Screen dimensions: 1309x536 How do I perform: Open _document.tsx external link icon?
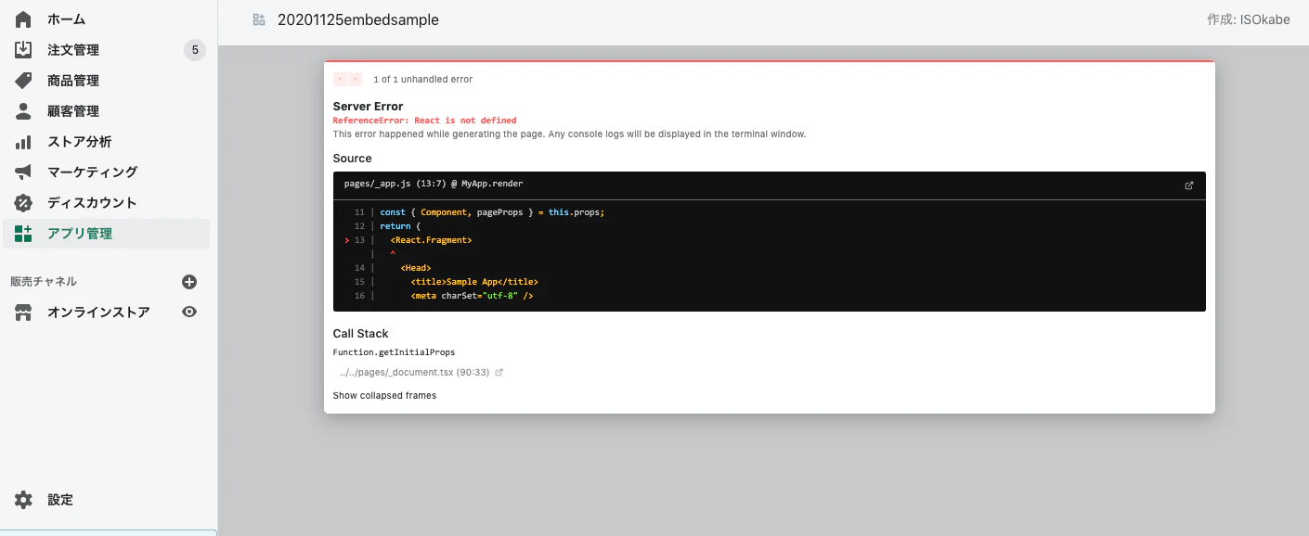499,373
